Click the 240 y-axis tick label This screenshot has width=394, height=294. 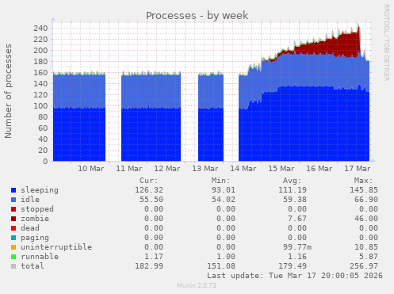coord(40,29)
